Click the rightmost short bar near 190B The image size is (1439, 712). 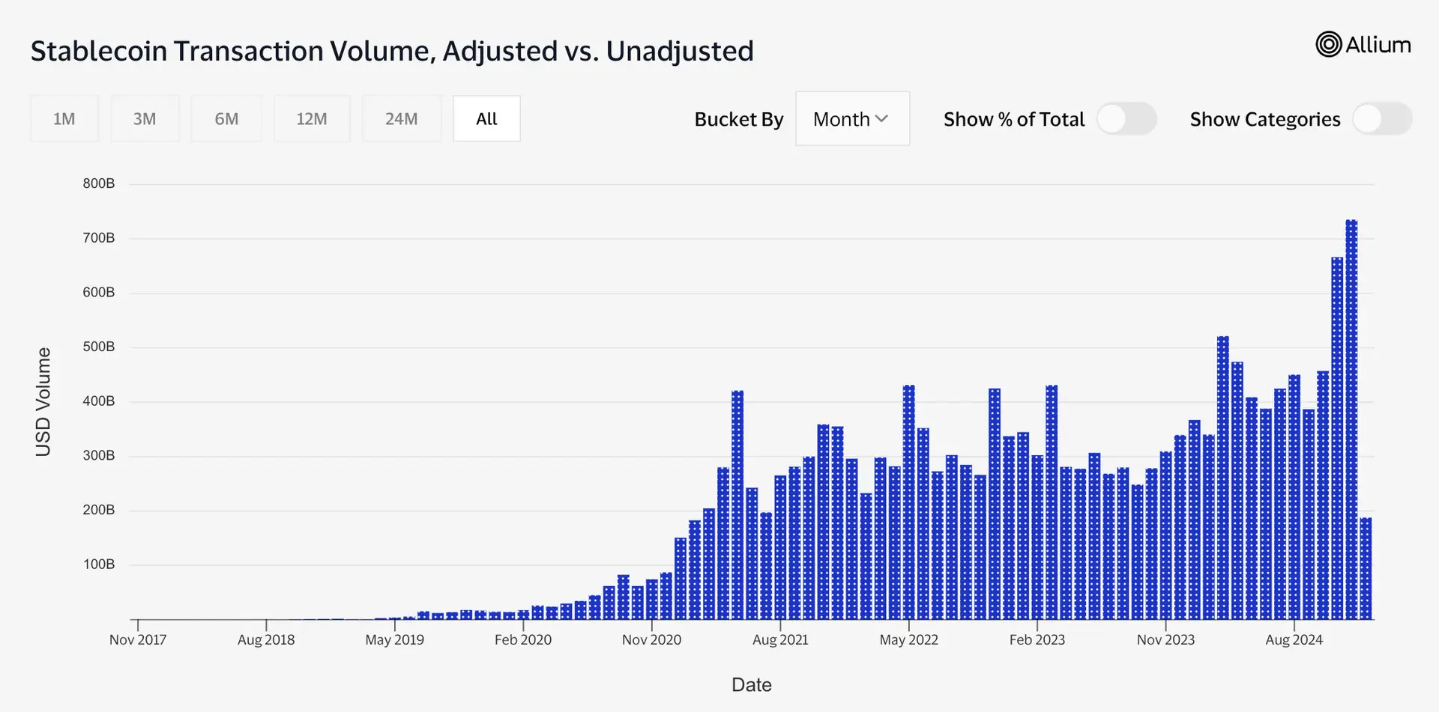(x=1366, y=568)
